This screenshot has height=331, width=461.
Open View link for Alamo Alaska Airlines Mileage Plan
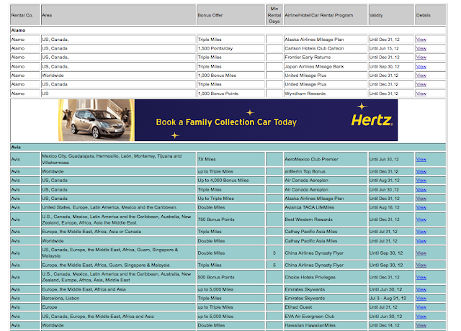[421, 40]
